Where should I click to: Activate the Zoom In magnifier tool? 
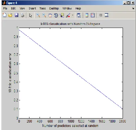[x=38, y=15]
